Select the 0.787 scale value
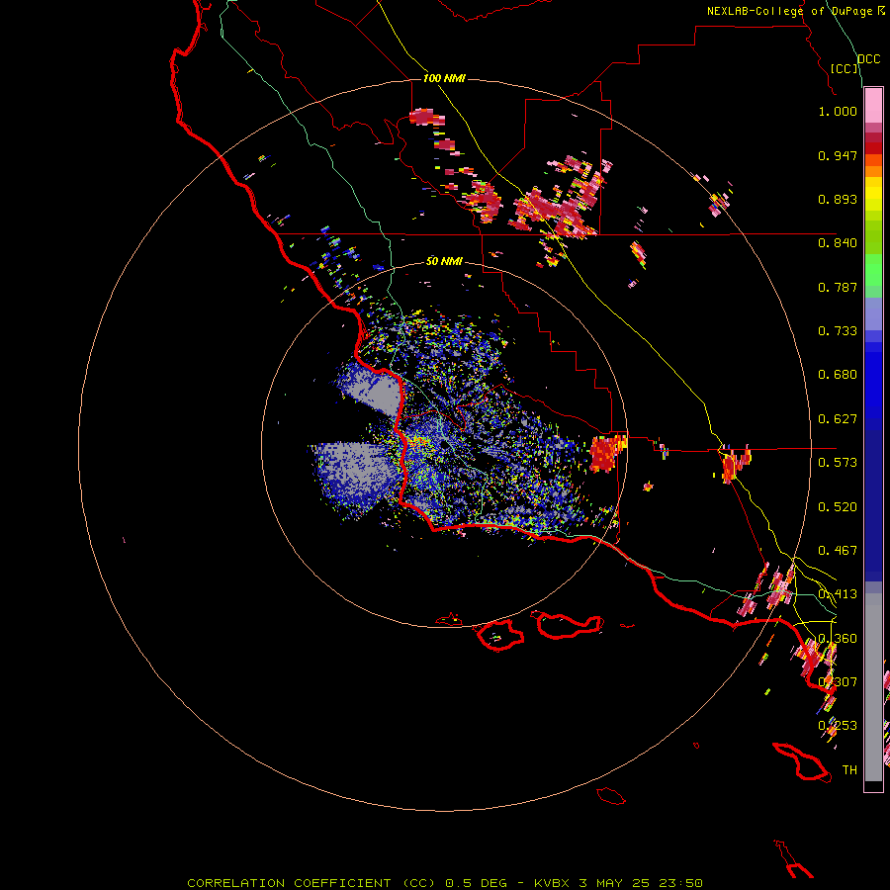The height and width of the screenshot is (890, 890). pyautogui.click(x=838, y=287)
